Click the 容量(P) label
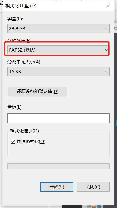Screen dimensions: 117x208 pyautogui.click(x=15, y=19)
